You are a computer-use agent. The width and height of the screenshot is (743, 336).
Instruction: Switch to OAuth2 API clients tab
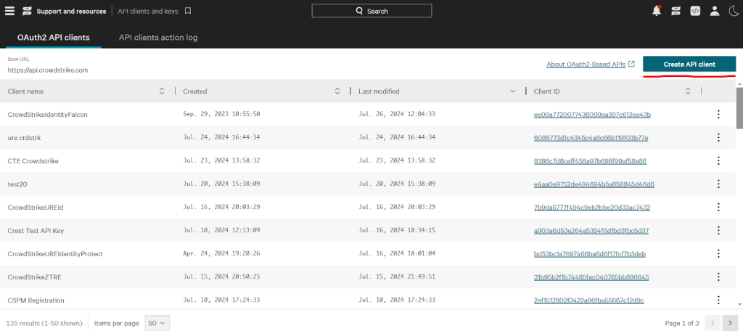click(x=54, y=38)
